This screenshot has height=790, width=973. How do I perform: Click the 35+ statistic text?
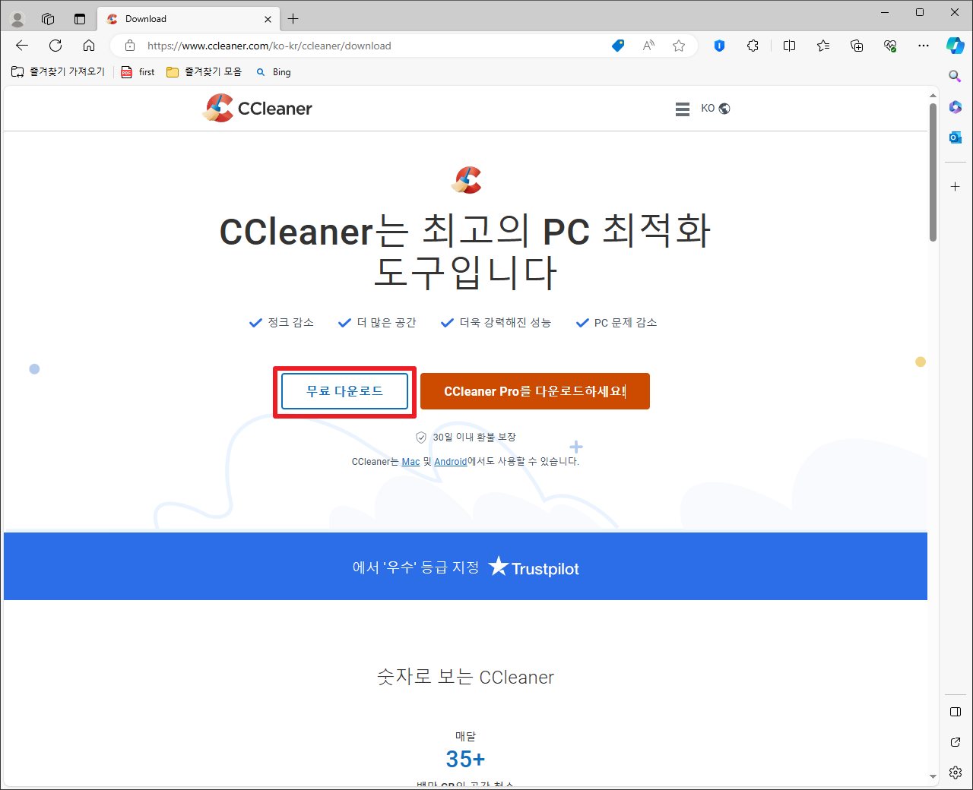point(465,759)
